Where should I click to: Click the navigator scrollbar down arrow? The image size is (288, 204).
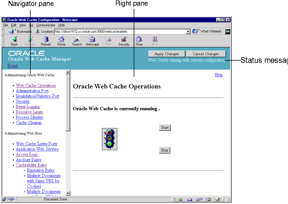tap(68, 193)
